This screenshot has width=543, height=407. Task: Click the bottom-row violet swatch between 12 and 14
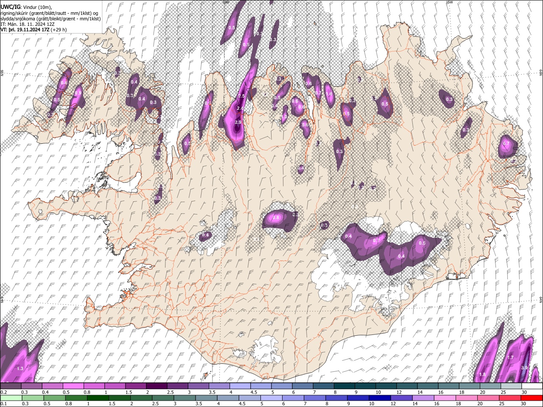tap(402, 398)
